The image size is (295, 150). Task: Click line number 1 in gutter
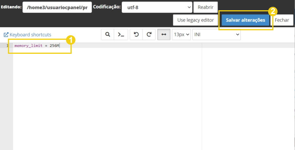7,46
